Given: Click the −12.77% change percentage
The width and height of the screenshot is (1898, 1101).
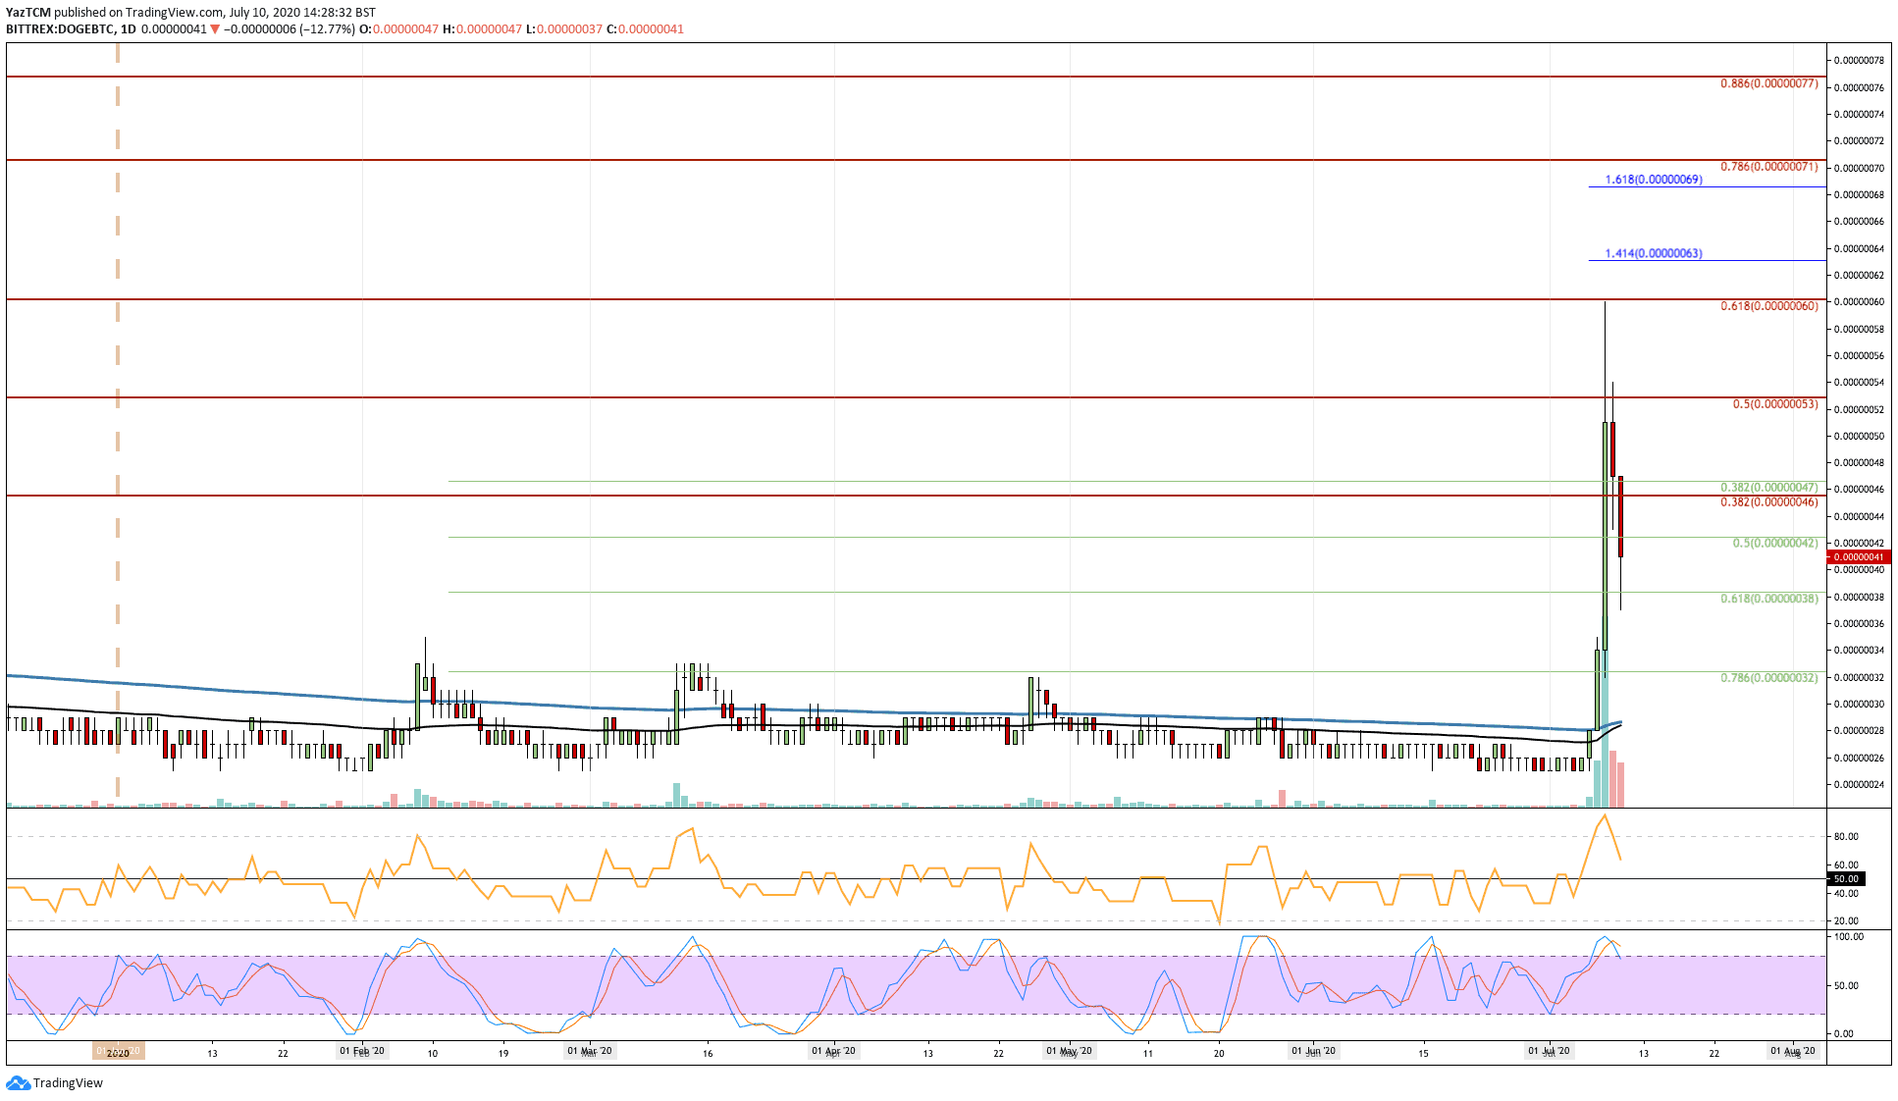Looking at the screenshot, I should coord(327,29).
